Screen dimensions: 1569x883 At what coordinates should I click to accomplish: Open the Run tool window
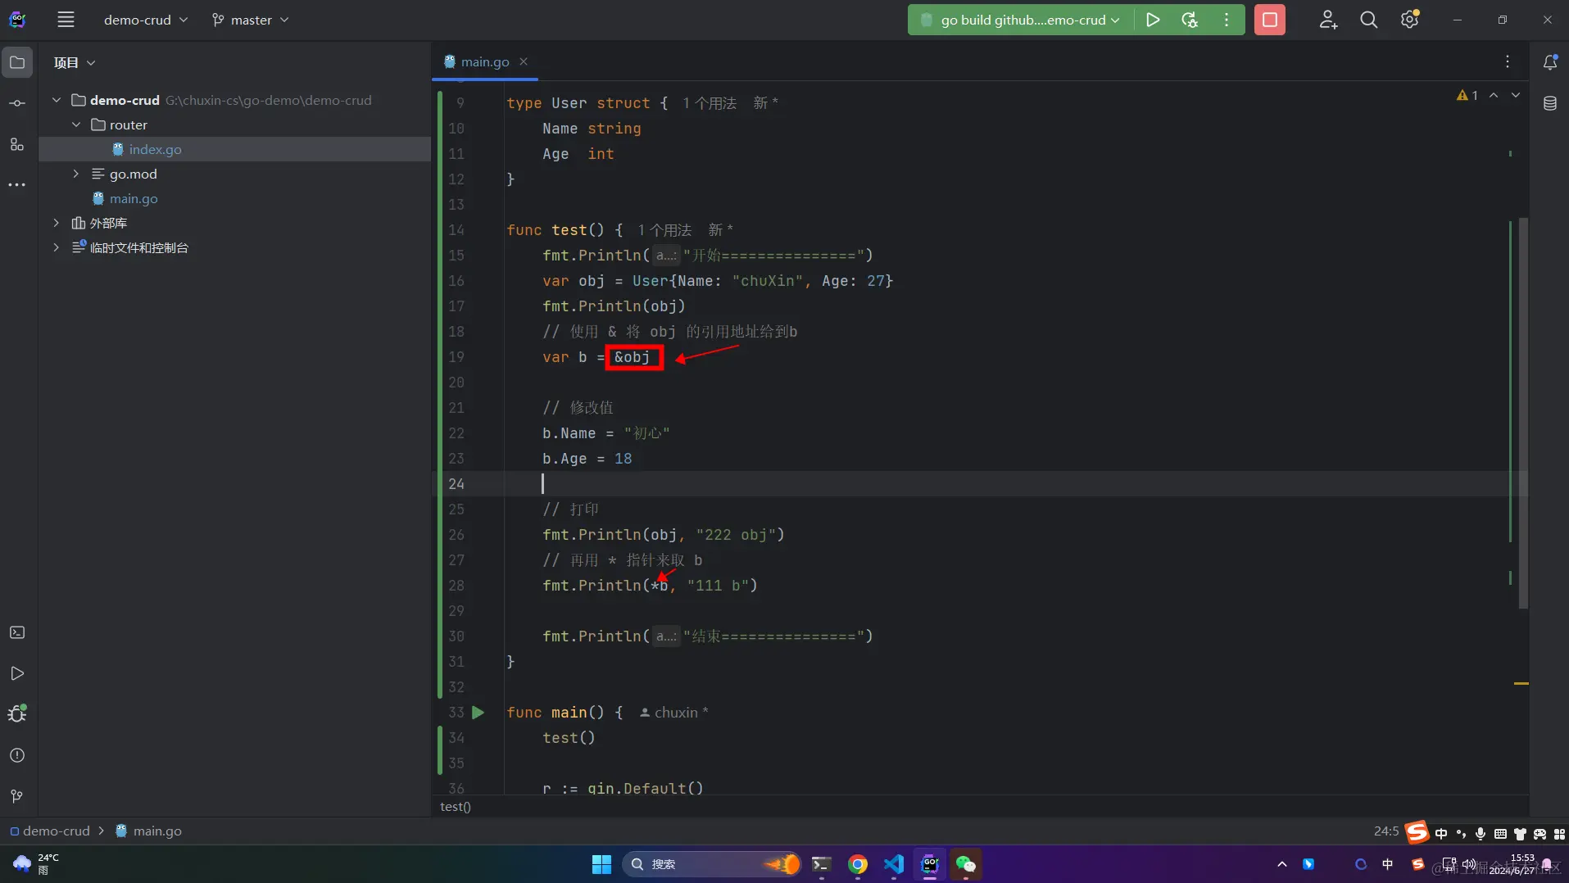(x=17, y=673)
